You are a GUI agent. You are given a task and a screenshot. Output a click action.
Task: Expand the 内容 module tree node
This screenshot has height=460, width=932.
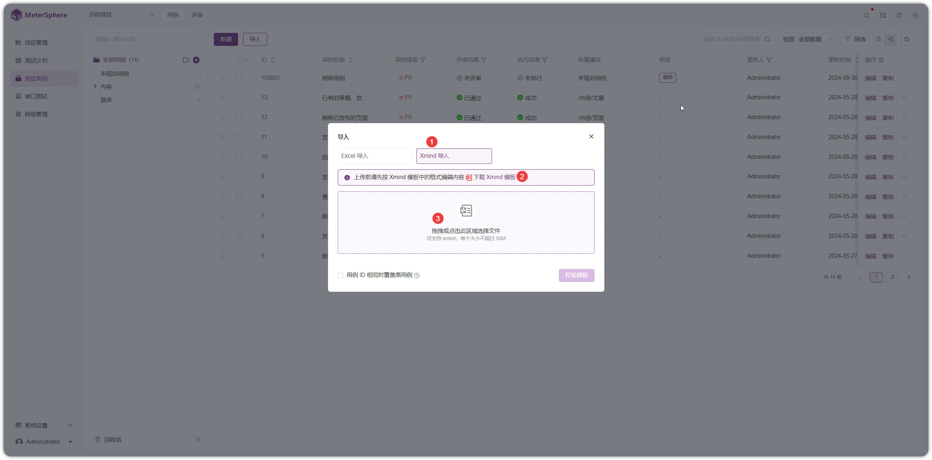(x=95, y=87)
